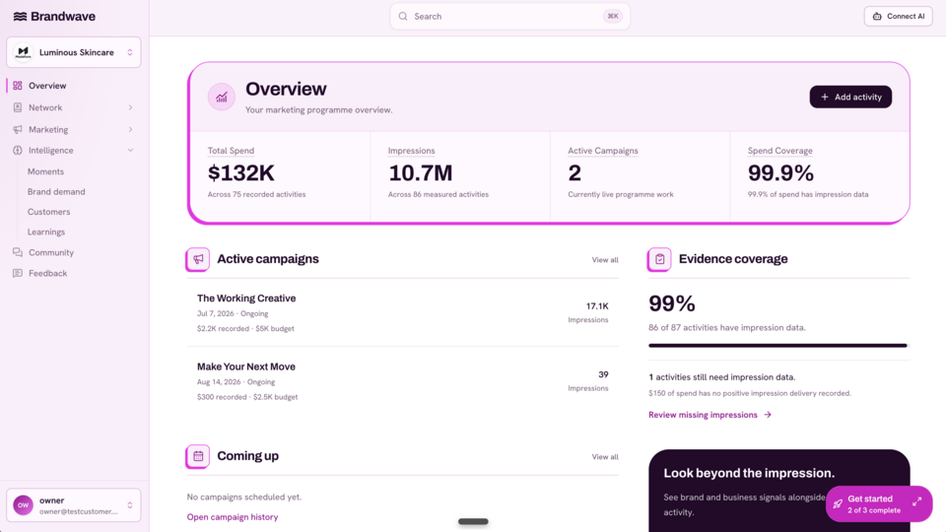The width and height of the screenshot is (946, 532).
Task: Expand the Network submenu chevron
Action: click(130, 107)
